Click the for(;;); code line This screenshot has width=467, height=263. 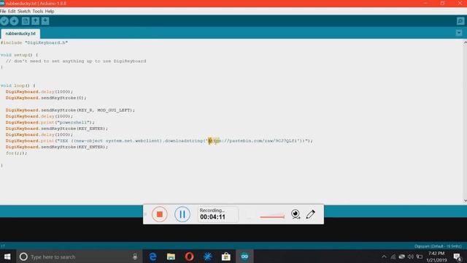16,153
